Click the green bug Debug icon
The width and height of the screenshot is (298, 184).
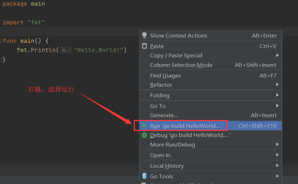[144, 135]
